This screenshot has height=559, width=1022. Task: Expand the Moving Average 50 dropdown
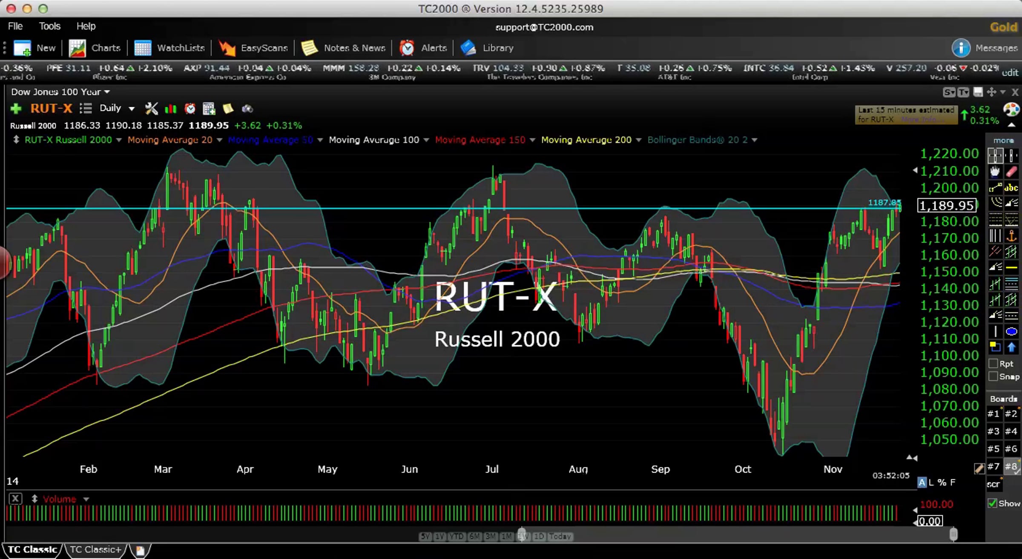[x=320, y=140]
